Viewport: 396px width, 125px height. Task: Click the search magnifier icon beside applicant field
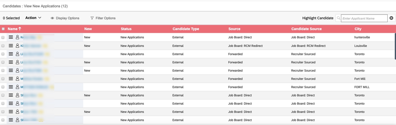click(338, 18)
